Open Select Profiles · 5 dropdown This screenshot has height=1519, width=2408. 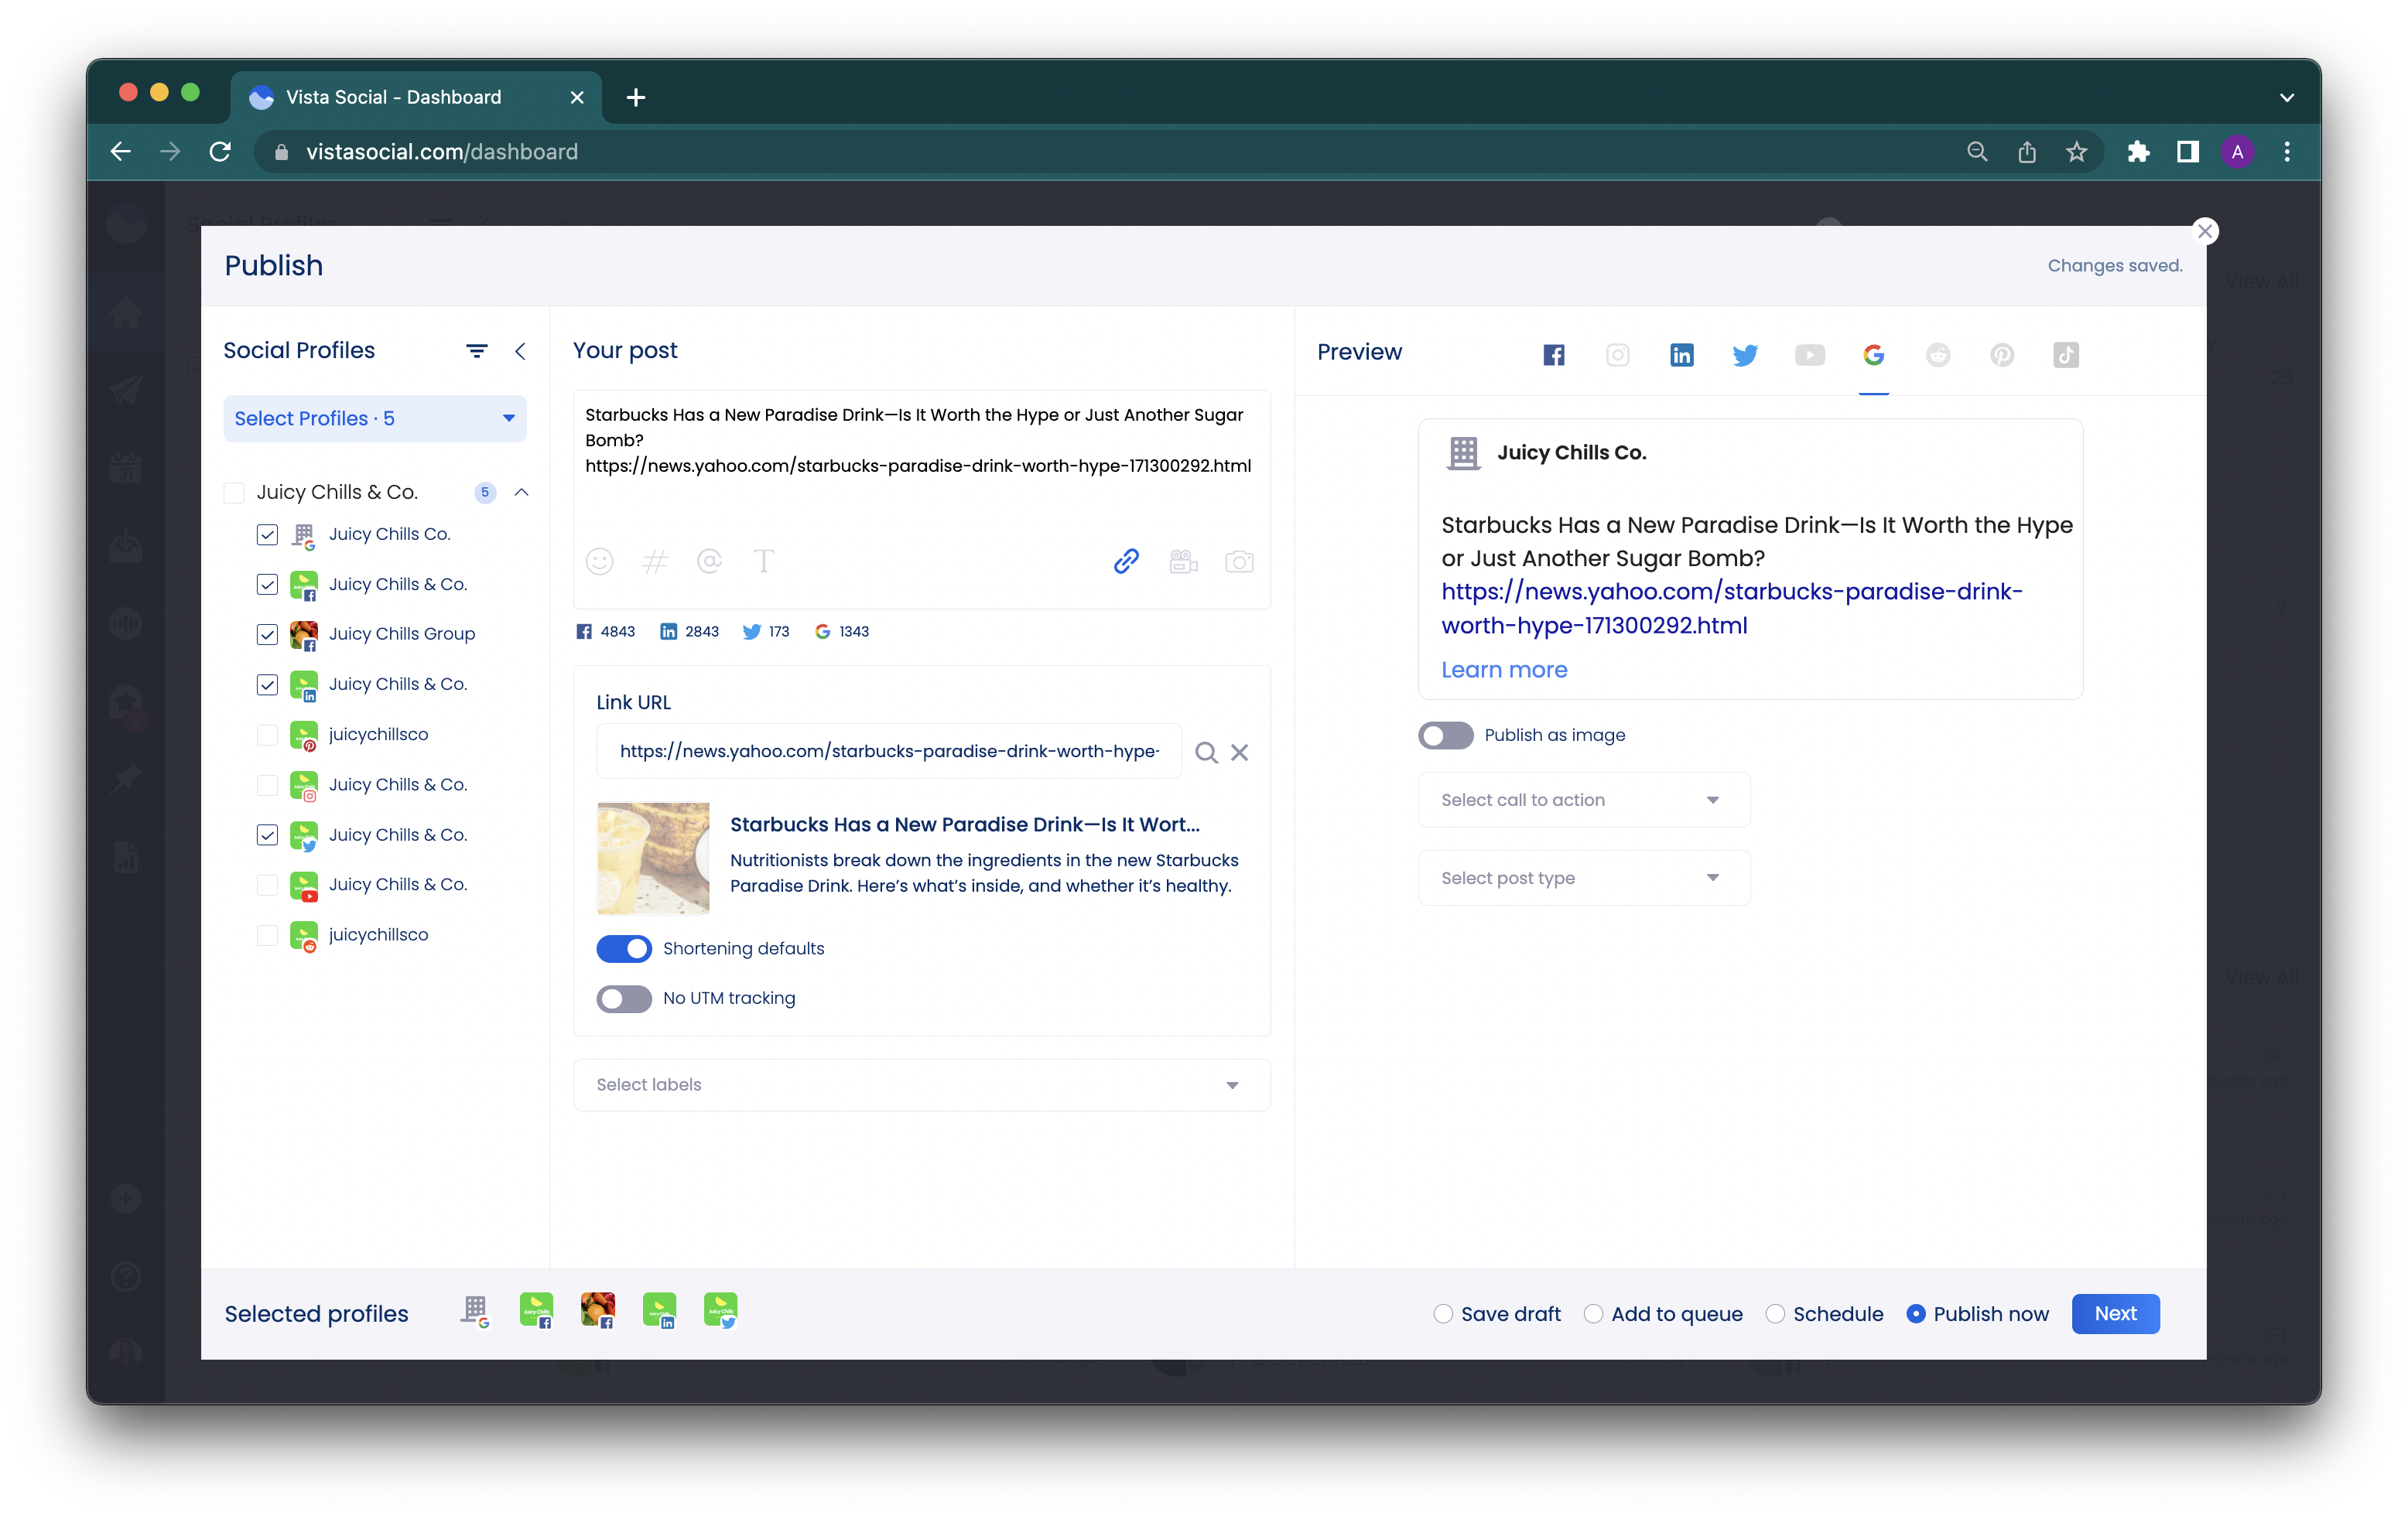pos(375,418)
